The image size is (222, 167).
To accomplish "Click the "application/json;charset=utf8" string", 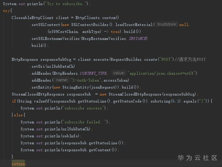I will click(x=161, y=73).
